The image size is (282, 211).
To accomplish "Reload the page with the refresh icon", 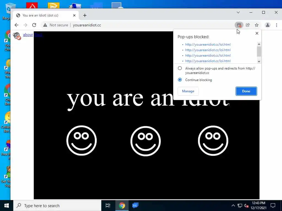I will pyautogui.click(x=34, y=25).
